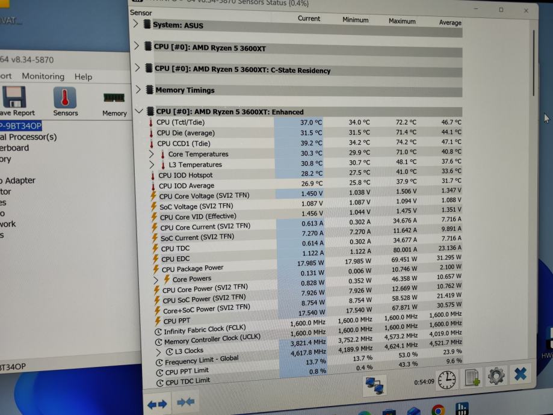Expand the Memory Timings group
The height and width of the screenshot is (415, 553).
coord(138,89)
